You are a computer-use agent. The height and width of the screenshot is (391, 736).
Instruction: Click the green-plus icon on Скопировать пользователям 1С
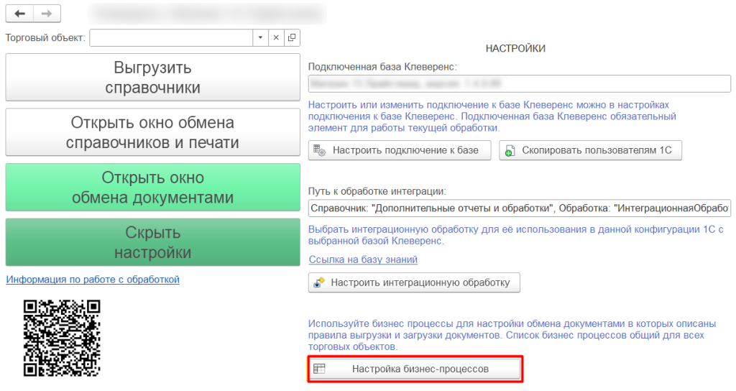click(510, 150)
